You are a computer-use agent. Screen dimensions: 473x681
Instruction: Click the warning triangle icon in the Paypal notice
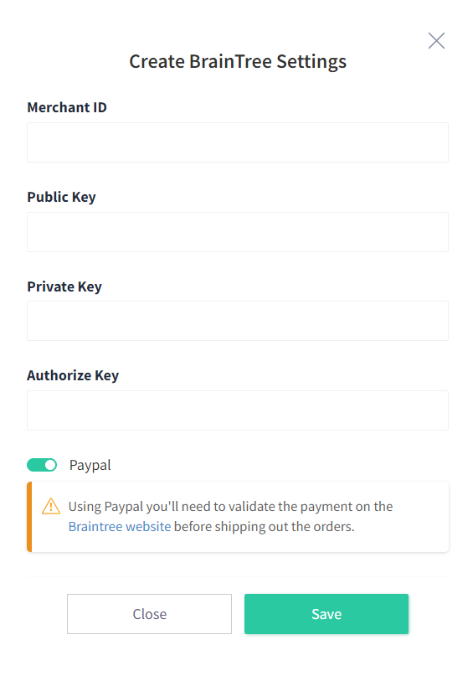coord(51,507)
